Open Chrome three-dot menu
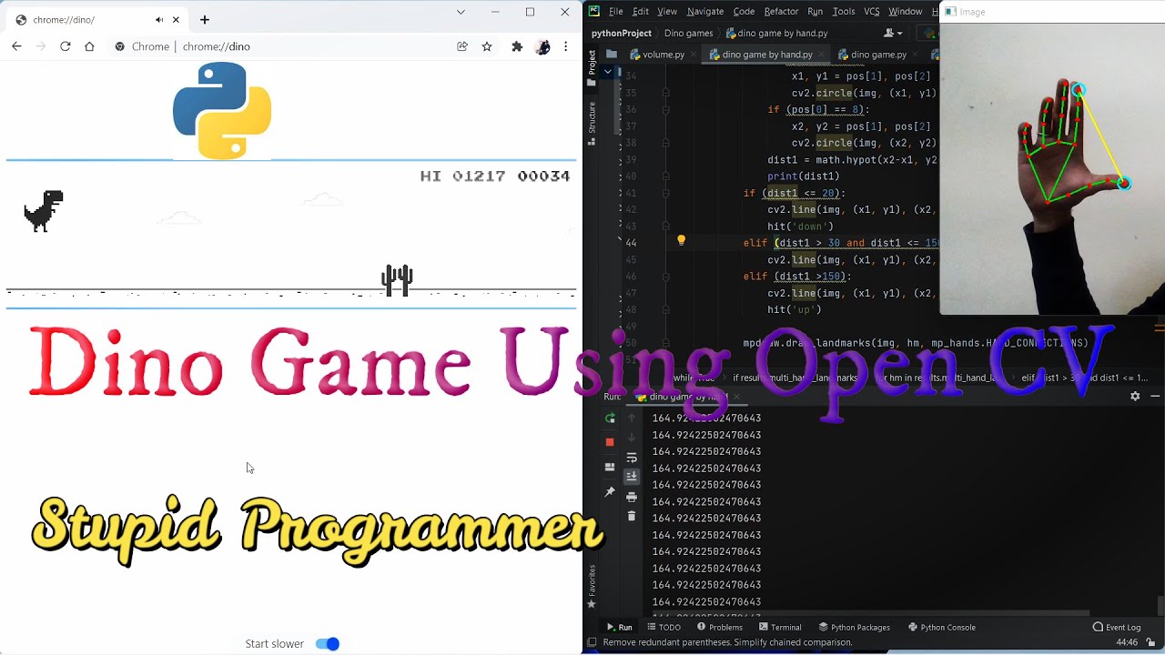The height and width of the screenshot is (655, 1165). (566, 46)
